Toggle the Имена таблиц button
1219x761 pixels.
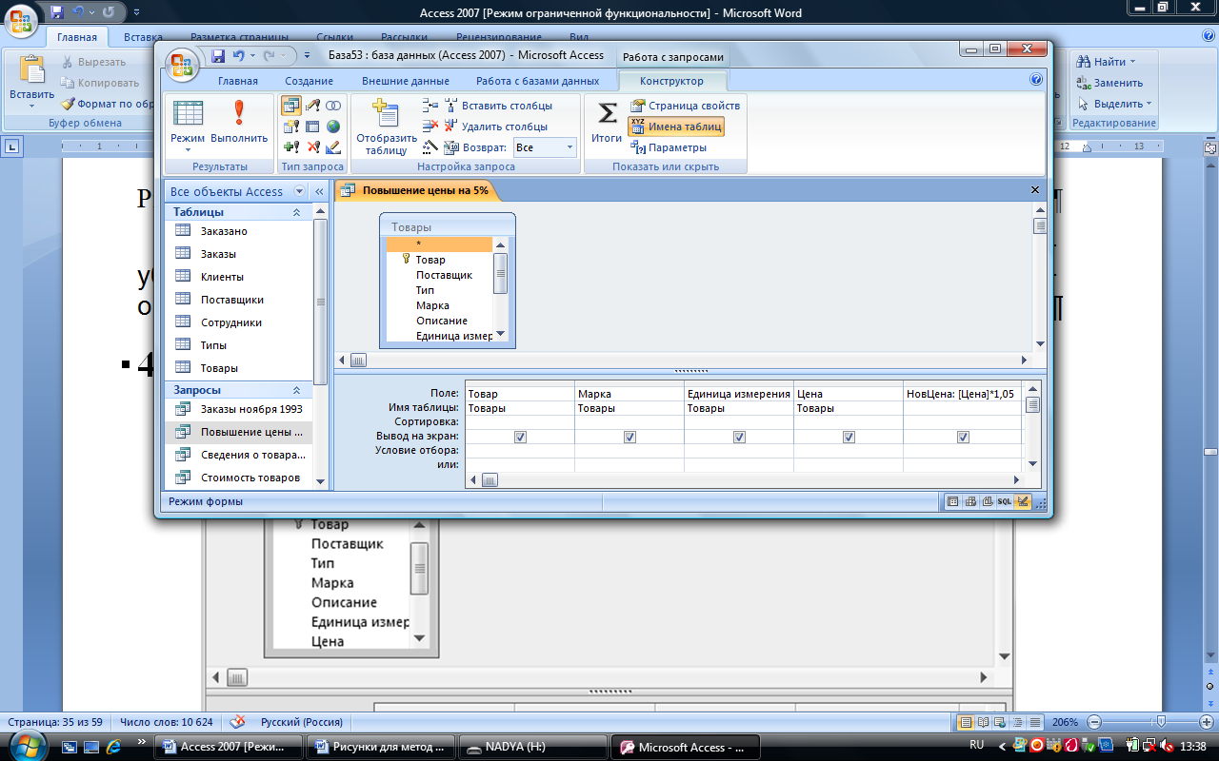675,127
